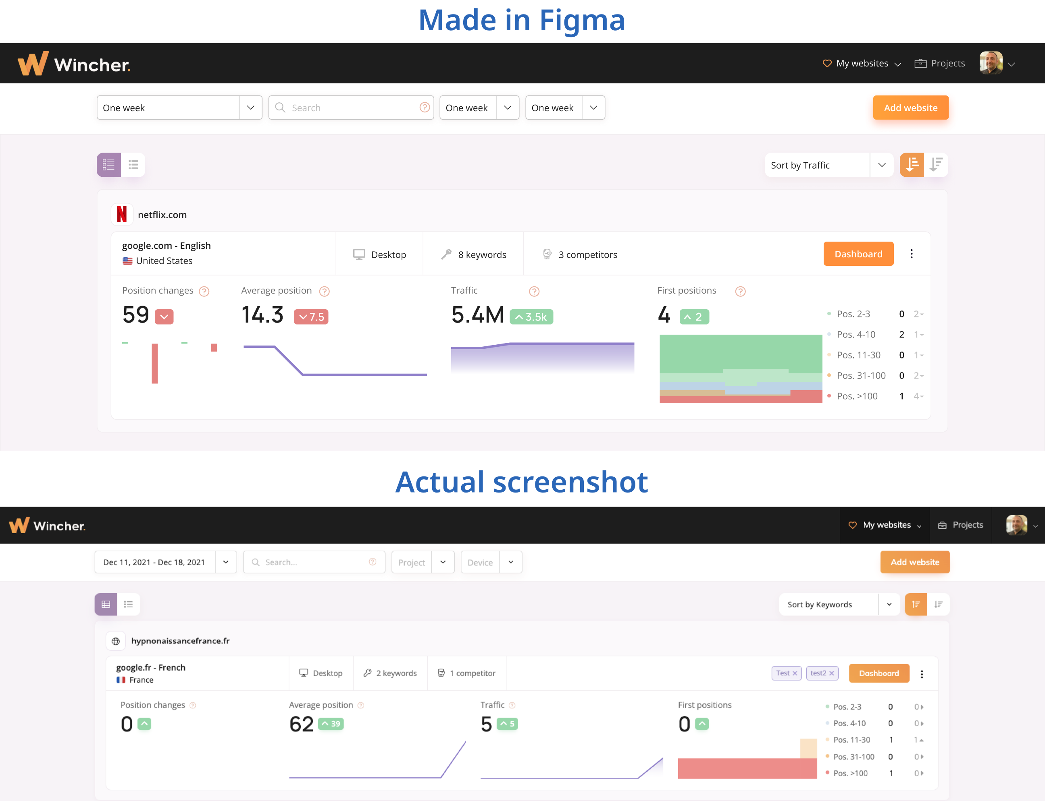Image resolution: width=1045 pixels, height=801 pixels.
Task: Open the My websites menu
Action: point(861,63)
